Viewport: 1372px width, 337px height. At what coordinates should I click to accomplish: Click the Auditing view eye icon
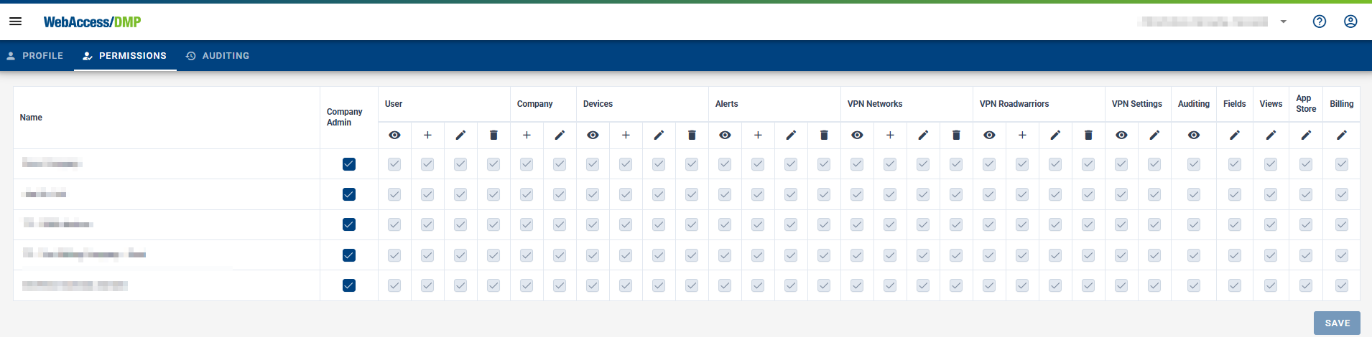point(1193,135)
